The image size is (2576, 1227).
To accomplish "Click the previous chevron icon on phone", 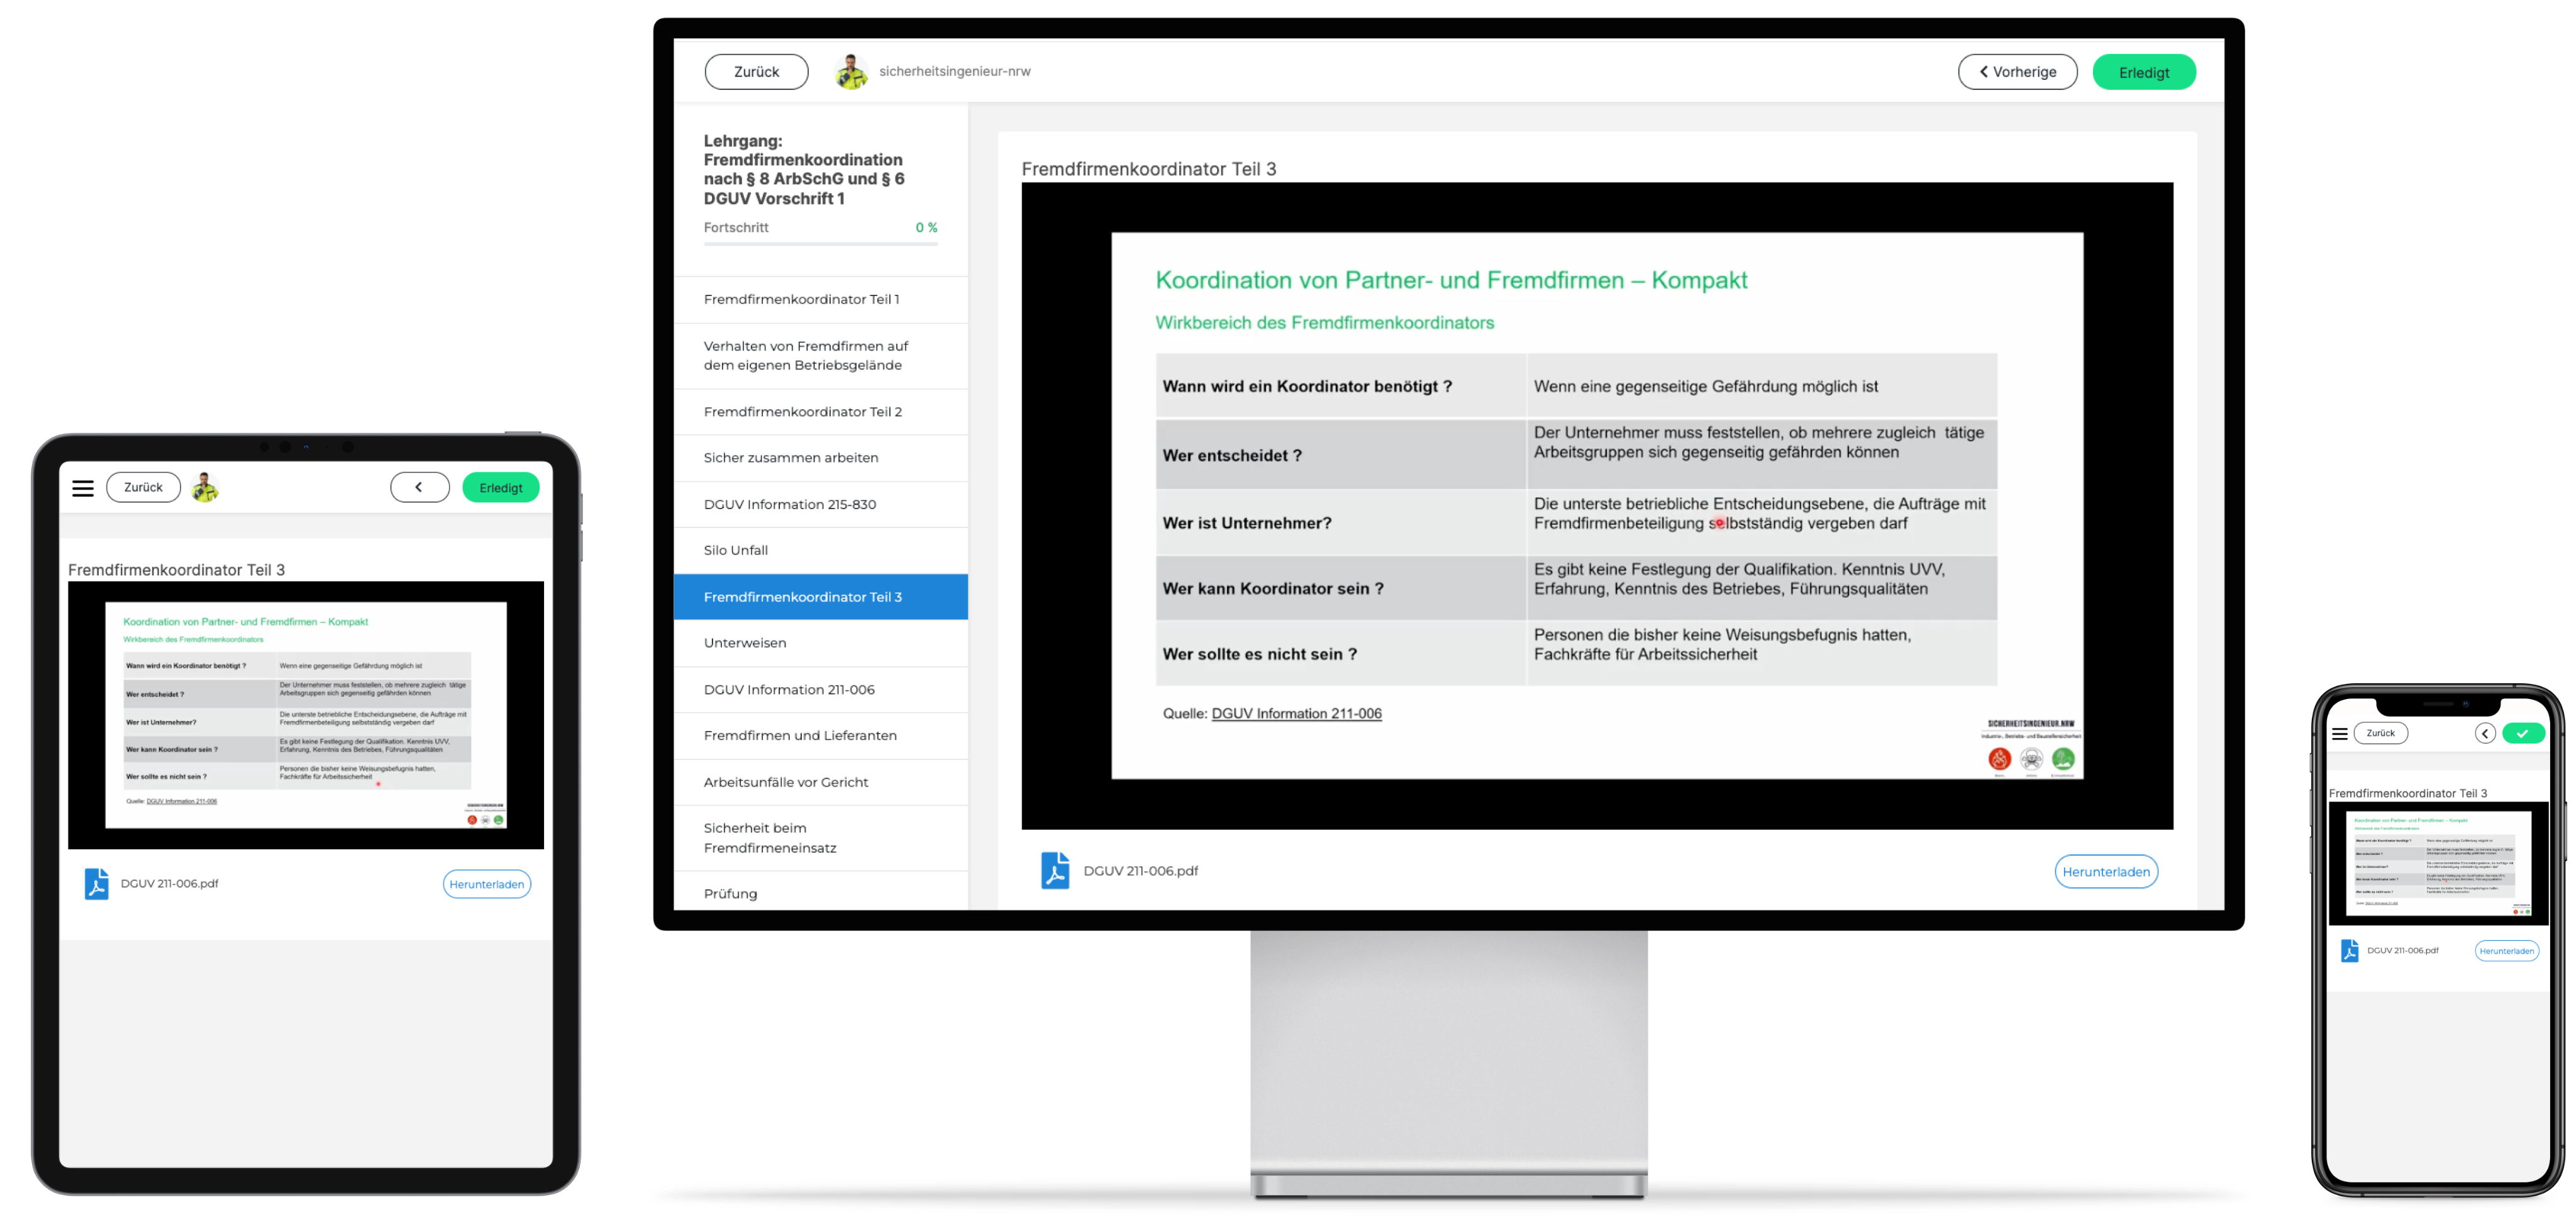I will (x=2484, y=734).
